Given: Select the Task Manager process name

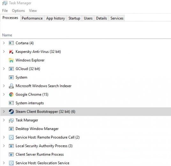Looking at the screenshot, I should [27, 120].
